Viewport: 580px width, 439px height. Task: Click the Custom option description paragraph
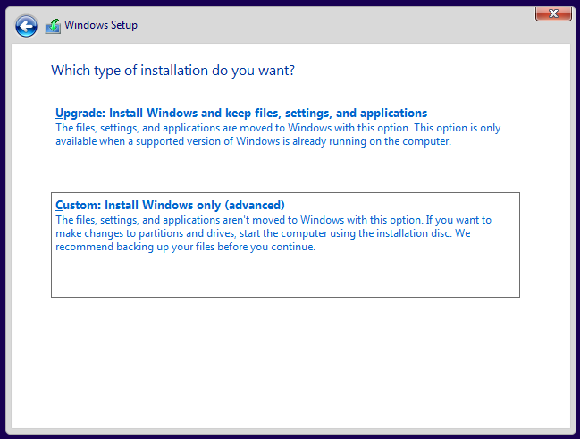point(273,233)
